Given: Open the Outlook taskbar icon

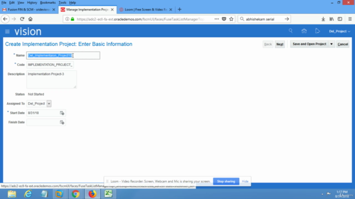Looking at the screenshot, I should pos(59,194).
